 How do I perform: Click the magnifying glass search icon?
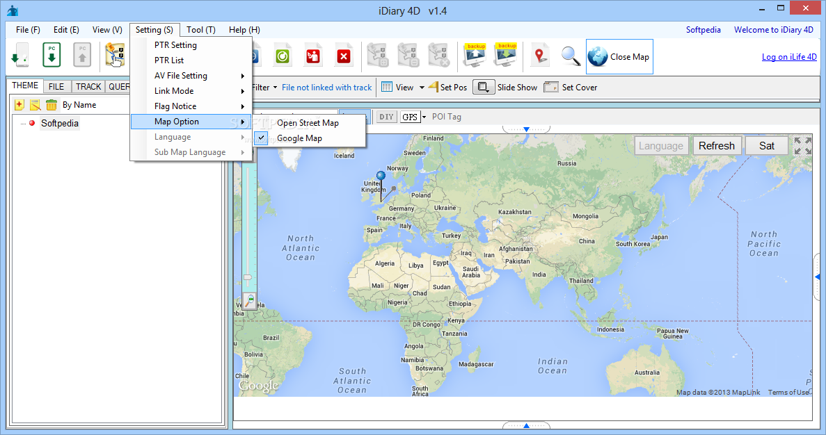coord(571,56)
